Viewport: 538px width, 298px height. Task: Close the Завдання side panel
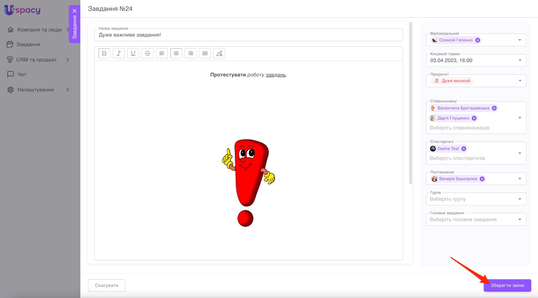tap(75, 11)
